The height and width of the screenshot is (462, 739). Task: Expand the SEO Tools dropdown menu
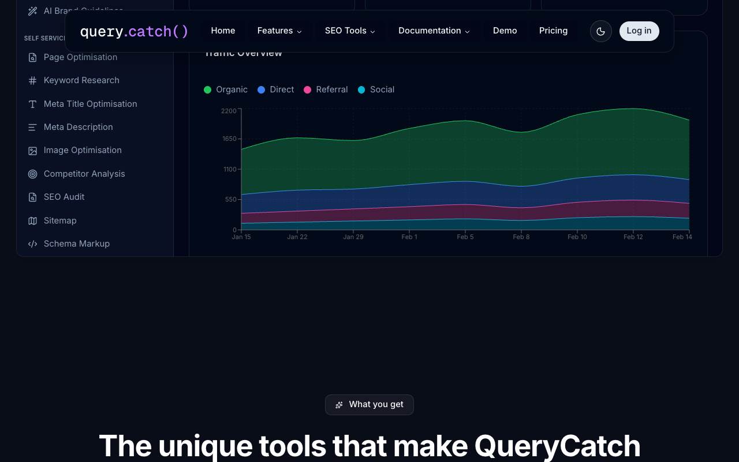pyautogui.click(x=350, y=31)
